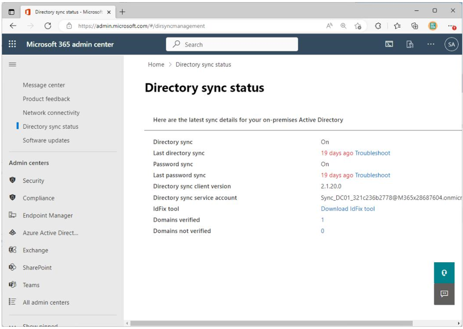The height and width of the screenshot is (329, 463).
Task: Click the horizontal scrollbar at bottom
Action: pos(271,323)
